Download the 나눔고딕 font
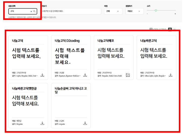The height and width of the screenshot is (134, 184). point(42,75)
